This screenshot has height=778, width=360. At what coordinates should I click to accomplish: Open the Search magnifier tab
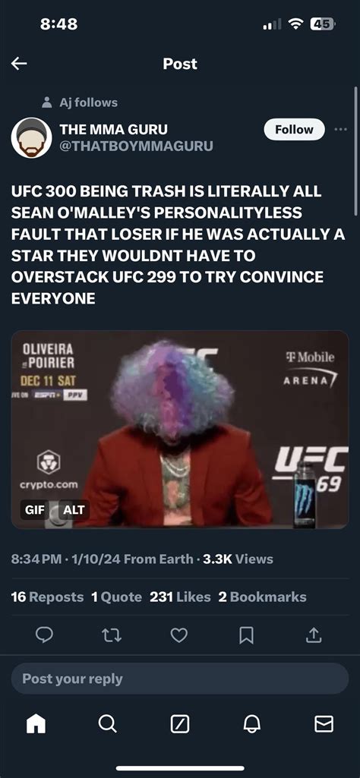[x=107, y=724]
